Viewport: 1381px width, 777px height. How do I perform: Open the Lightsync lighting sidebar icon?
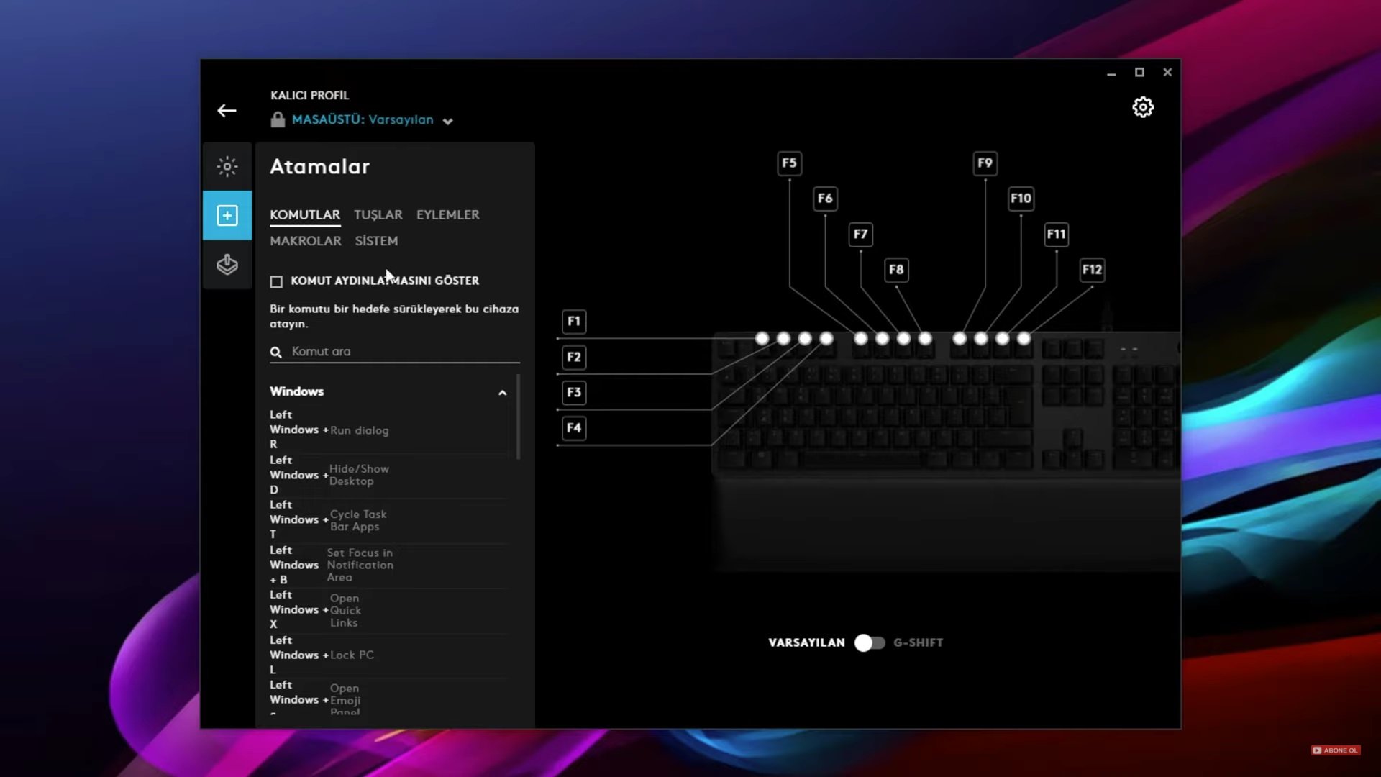pyautogui.click(x=227, y=167)
